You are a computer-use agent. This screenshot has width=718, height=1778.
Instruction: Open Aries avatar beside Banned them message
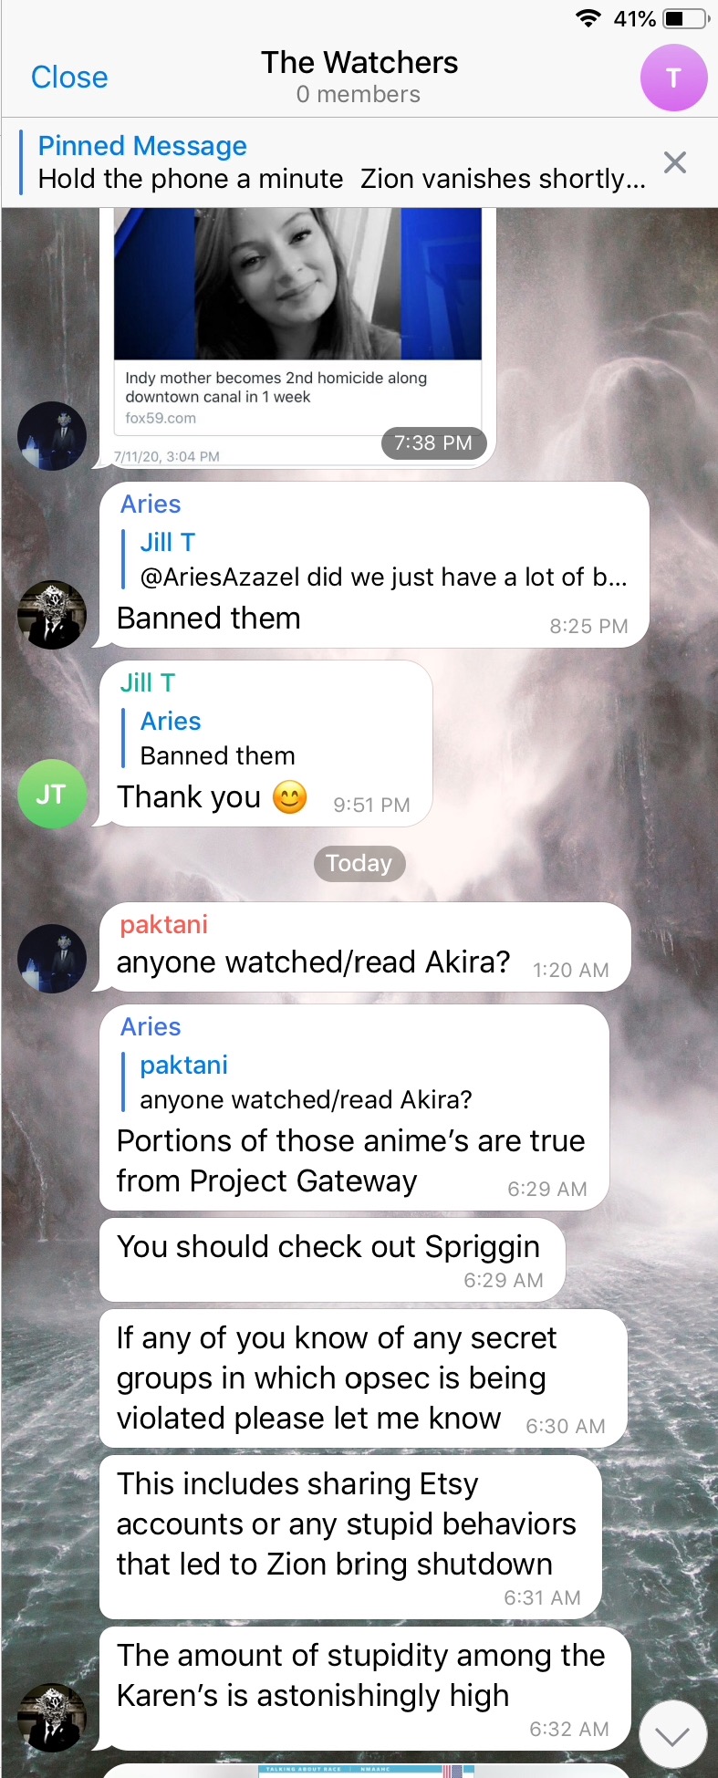click(x=52, y=616)
